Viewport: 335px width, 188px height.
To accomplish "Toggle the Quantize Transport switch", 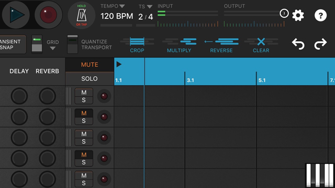I will tap(72, 44).
